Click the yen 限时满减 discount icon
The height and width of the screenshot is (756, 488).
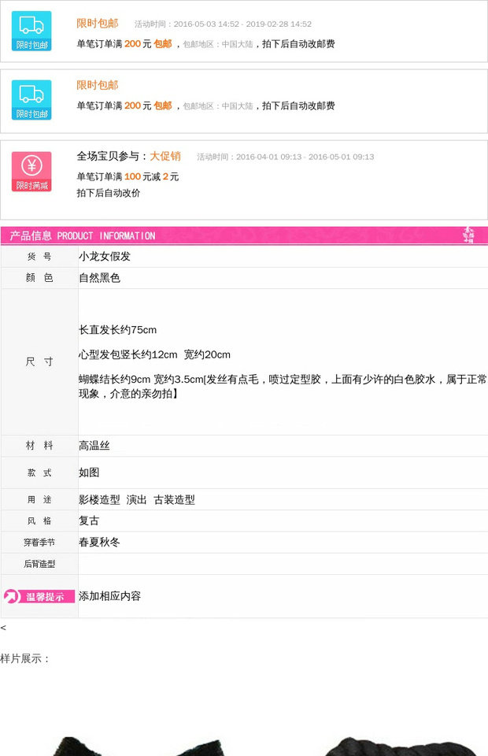(31, 171)
